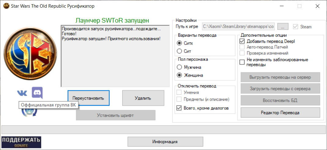The height and width of the screenshot is (150, 327).
Task: Click the browse button with three dots
Action: (x=283, y=27)
